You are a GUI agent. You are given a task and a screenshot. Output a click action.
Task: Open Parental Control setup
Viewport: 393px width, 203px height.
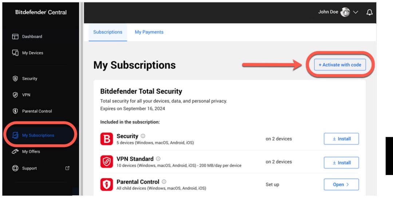pos(341,184)
